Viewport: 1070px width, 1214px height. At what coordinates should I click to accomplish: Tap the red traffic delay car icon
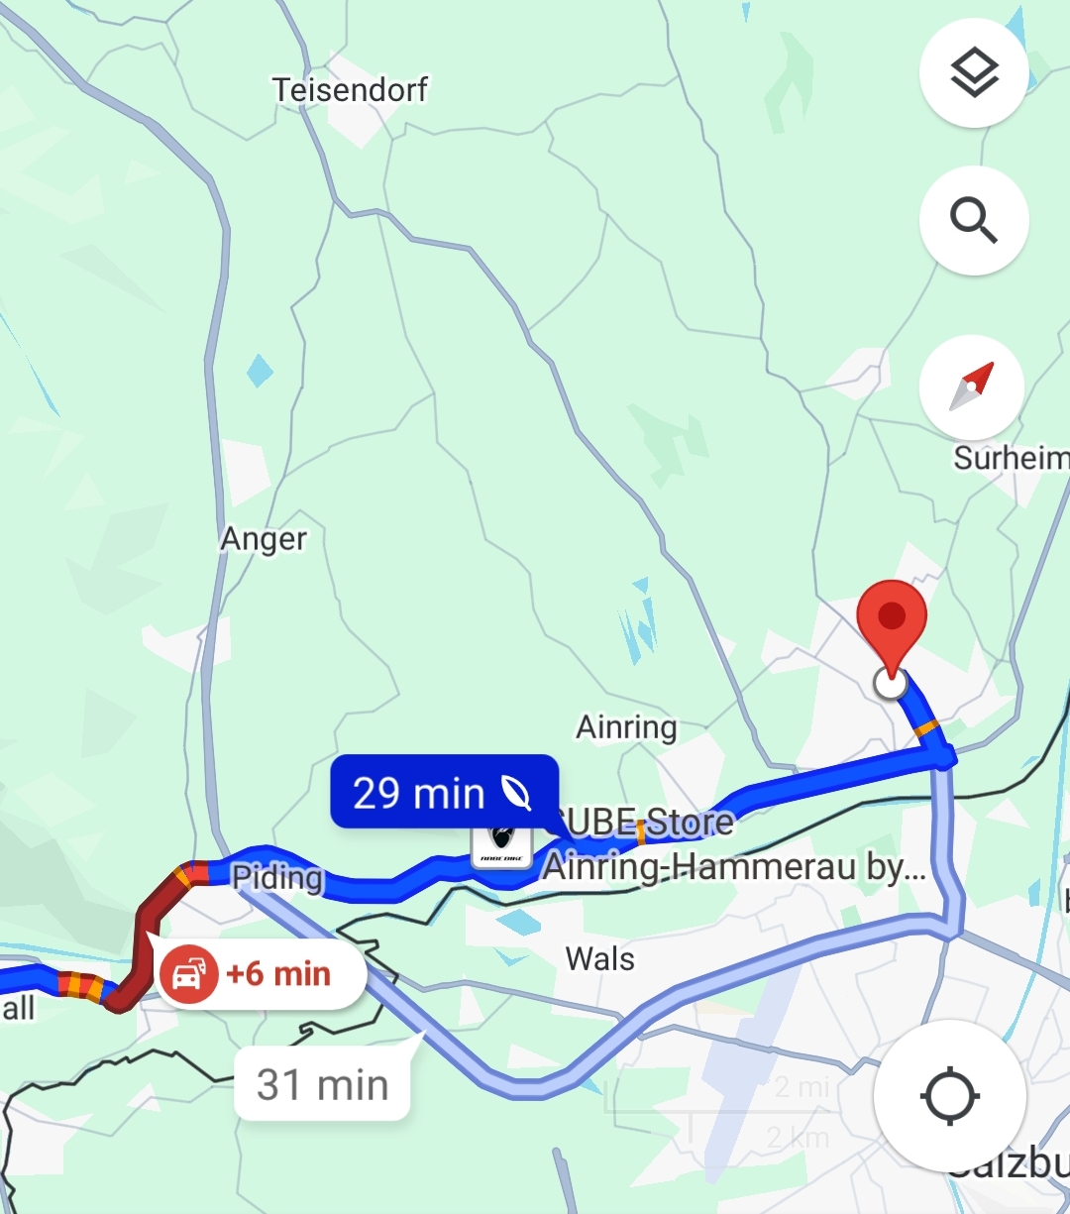point(189,974)
